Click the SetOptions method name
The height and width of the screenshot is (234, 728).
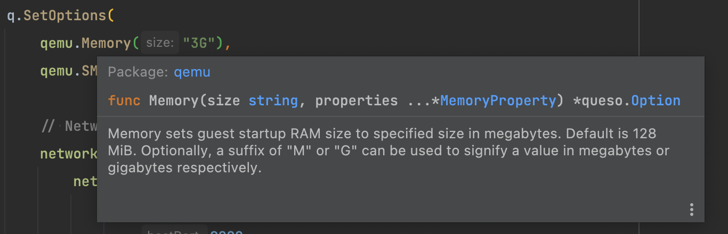pyautogui.click(x=65, y=15)
